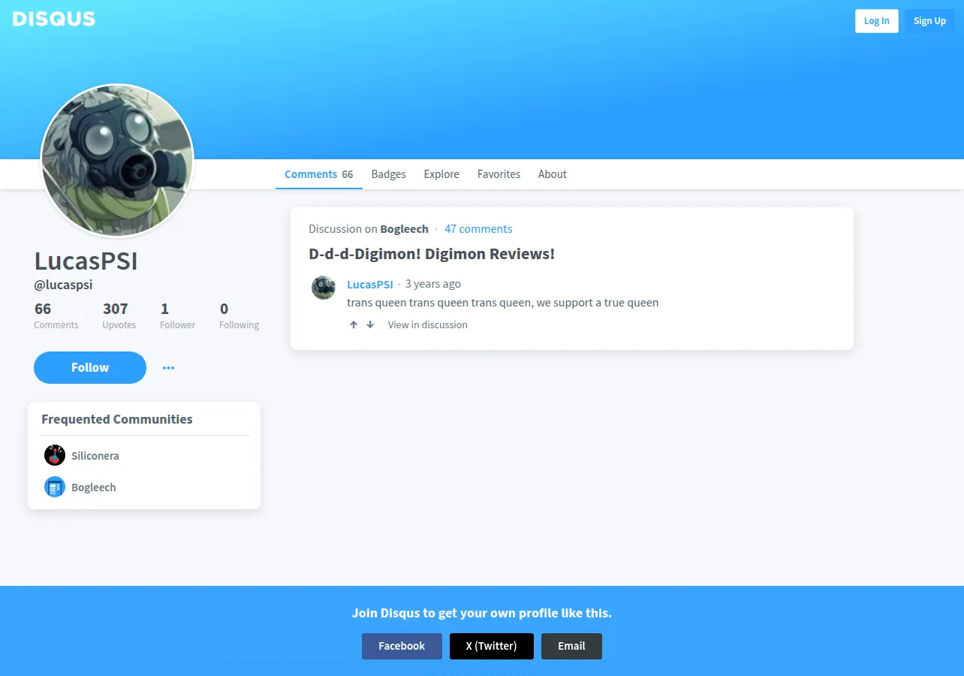Click the 66 Comments stat
Viewport: 964px width, 676px height.
pos(56,315)
